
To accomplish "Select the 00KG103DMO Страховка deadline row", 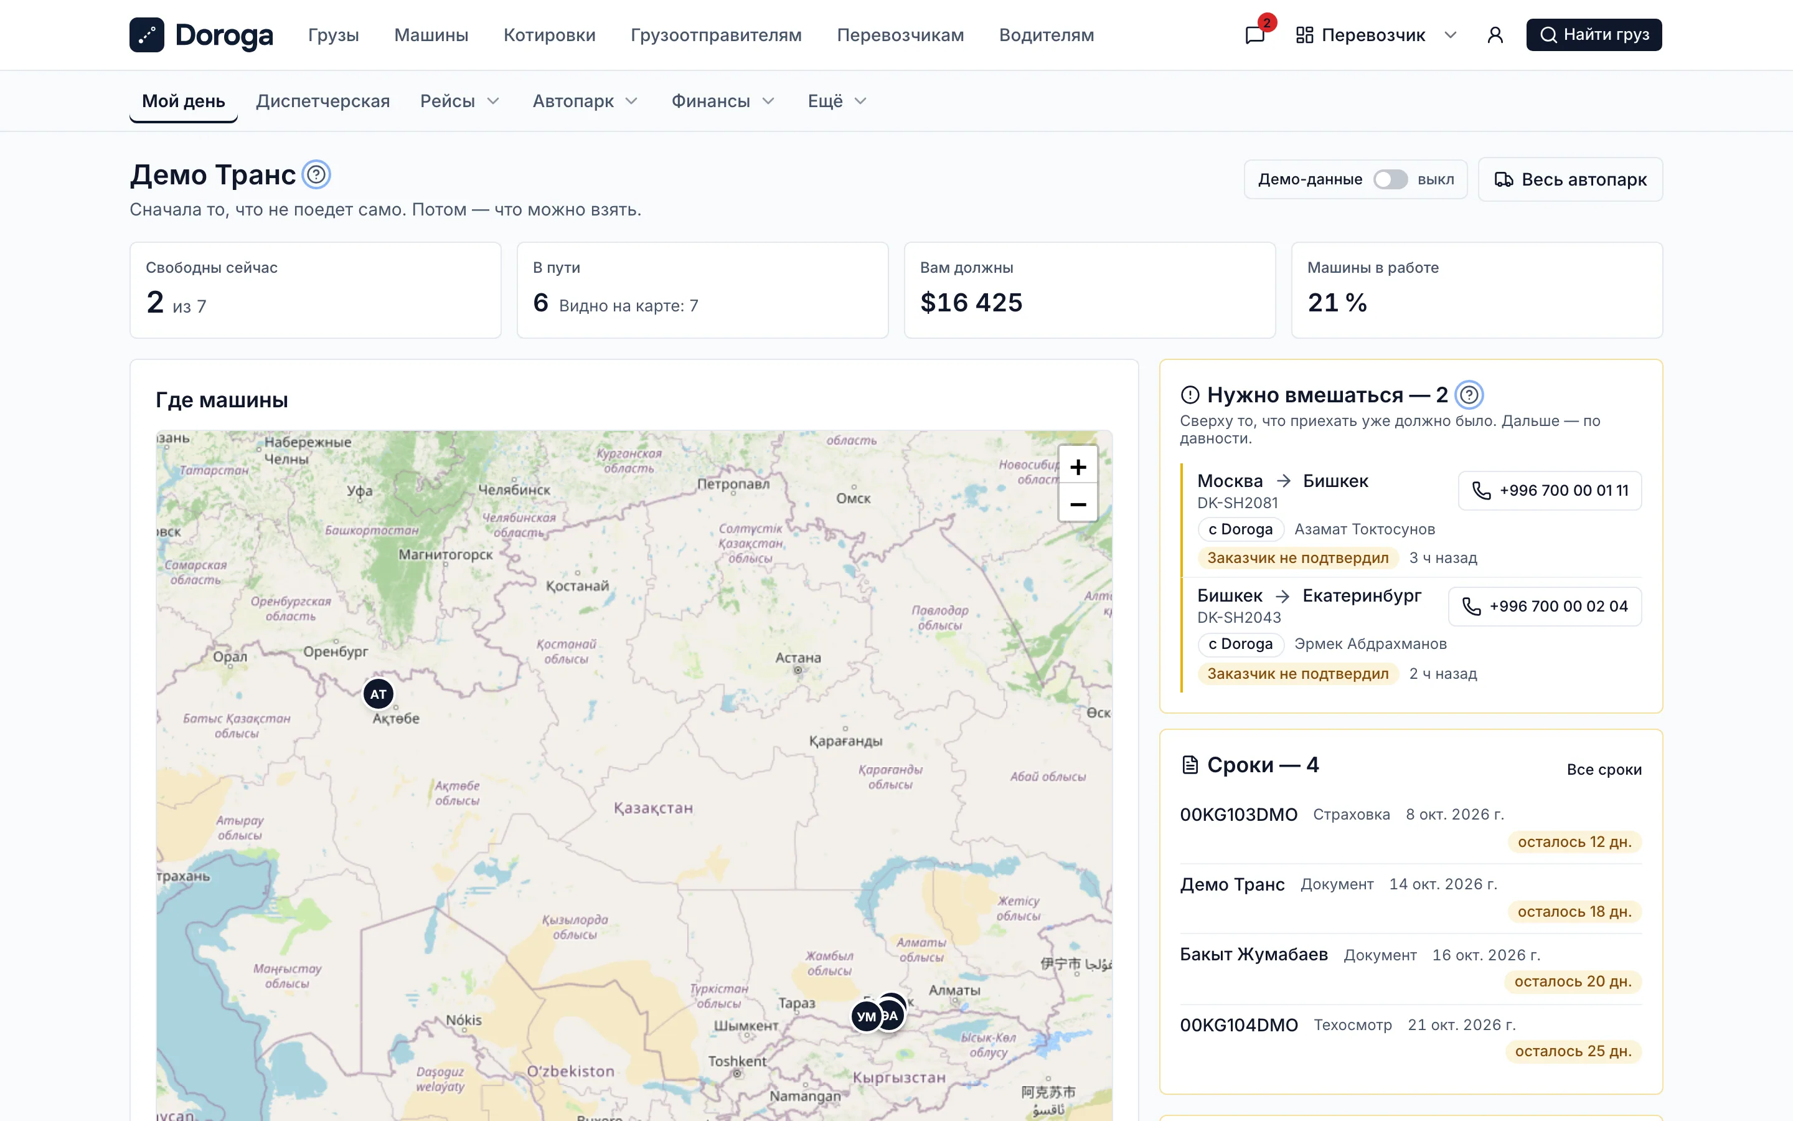I will [1411, 828].
